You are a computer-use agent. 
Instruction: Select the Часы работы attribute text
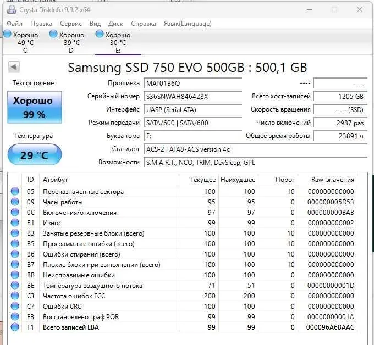click(63, 202)
